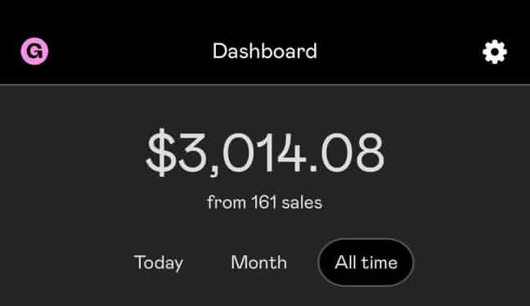Choose Month as the time period

(259, 263)
